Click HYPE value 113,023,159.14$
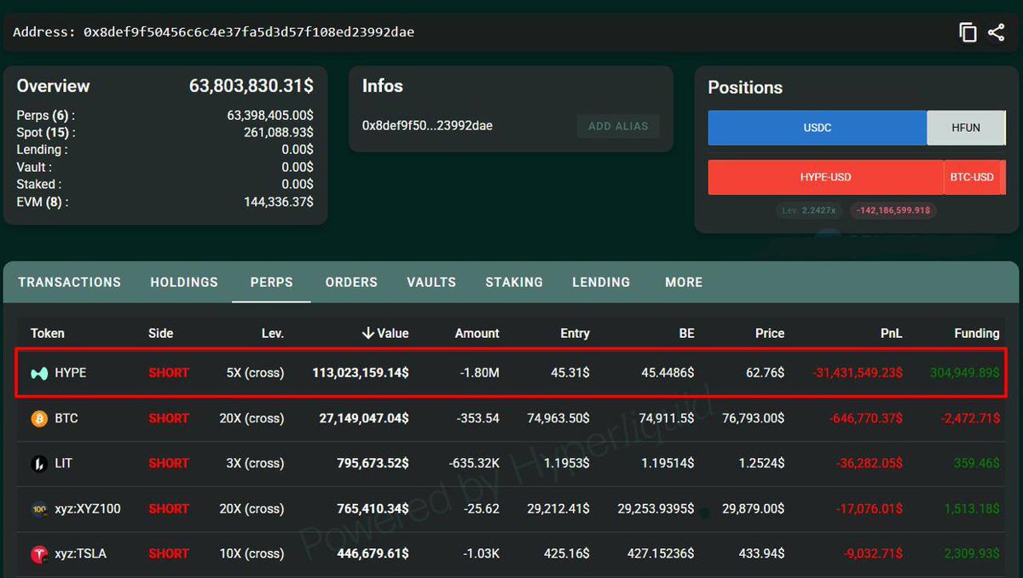Image resolution: width=1023 pixels, height=578 pixels. point(361,373)
